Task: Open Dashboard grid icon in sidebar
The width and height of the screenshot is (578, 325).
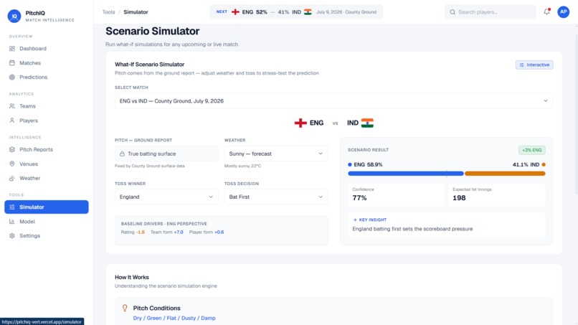Action: pos(12,48)
